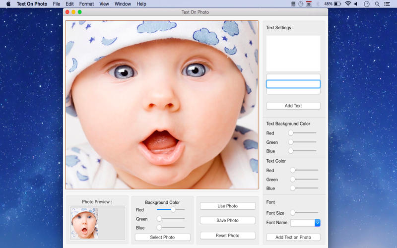Click the baby thumbnail in Photo Preview

tap(84, 223)
